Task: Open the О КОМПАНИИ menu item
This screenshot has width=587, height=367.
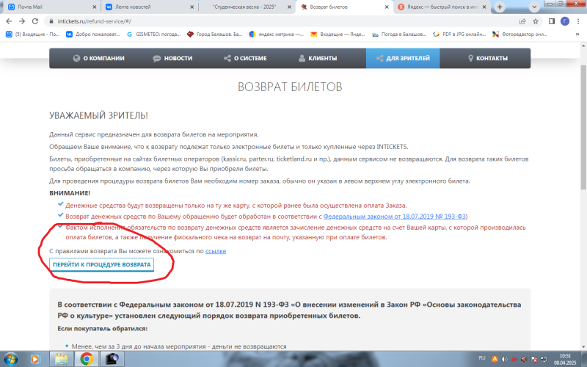Action: click(98, 58)
